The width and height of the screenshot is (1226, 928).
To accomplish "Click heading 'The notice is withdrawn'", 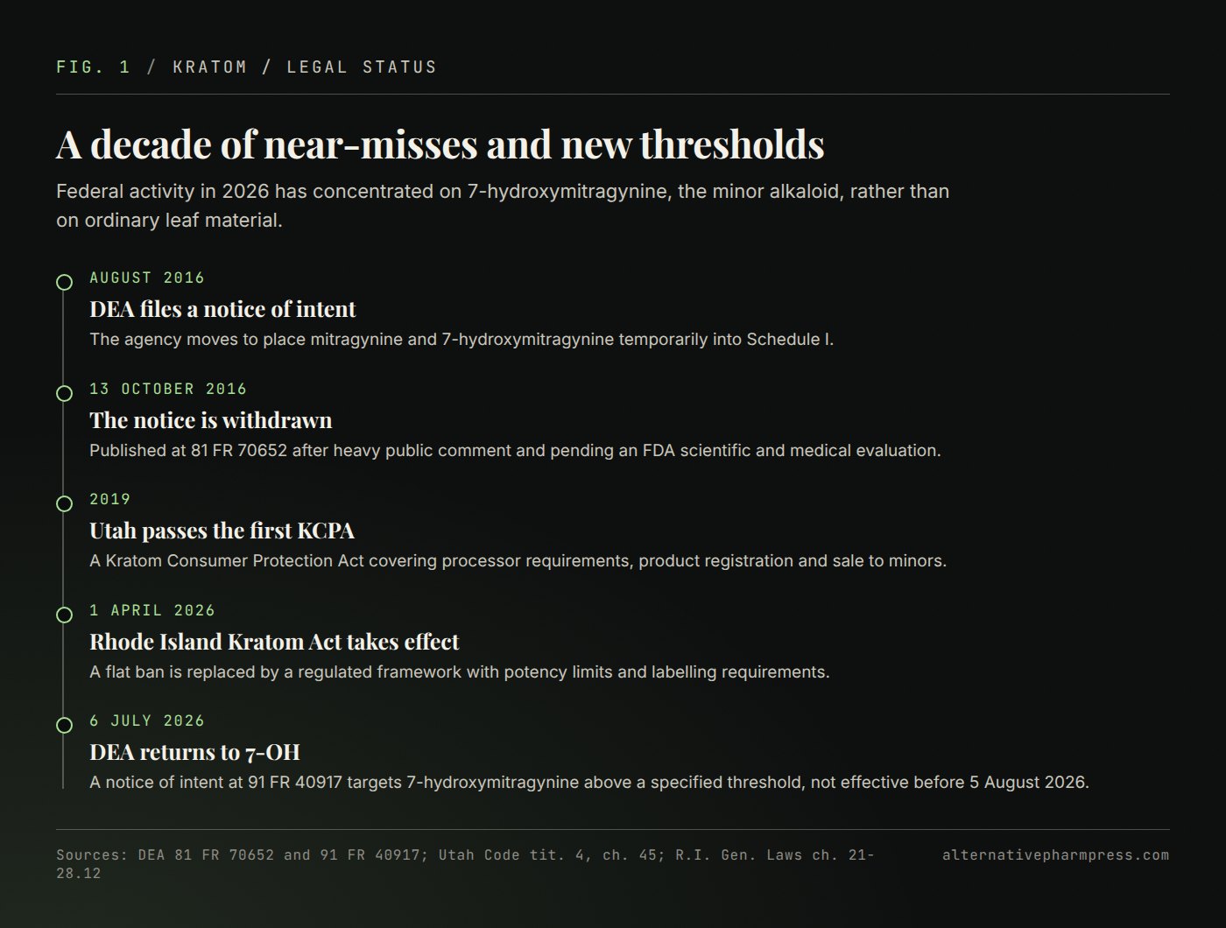I will click(211, 420).
